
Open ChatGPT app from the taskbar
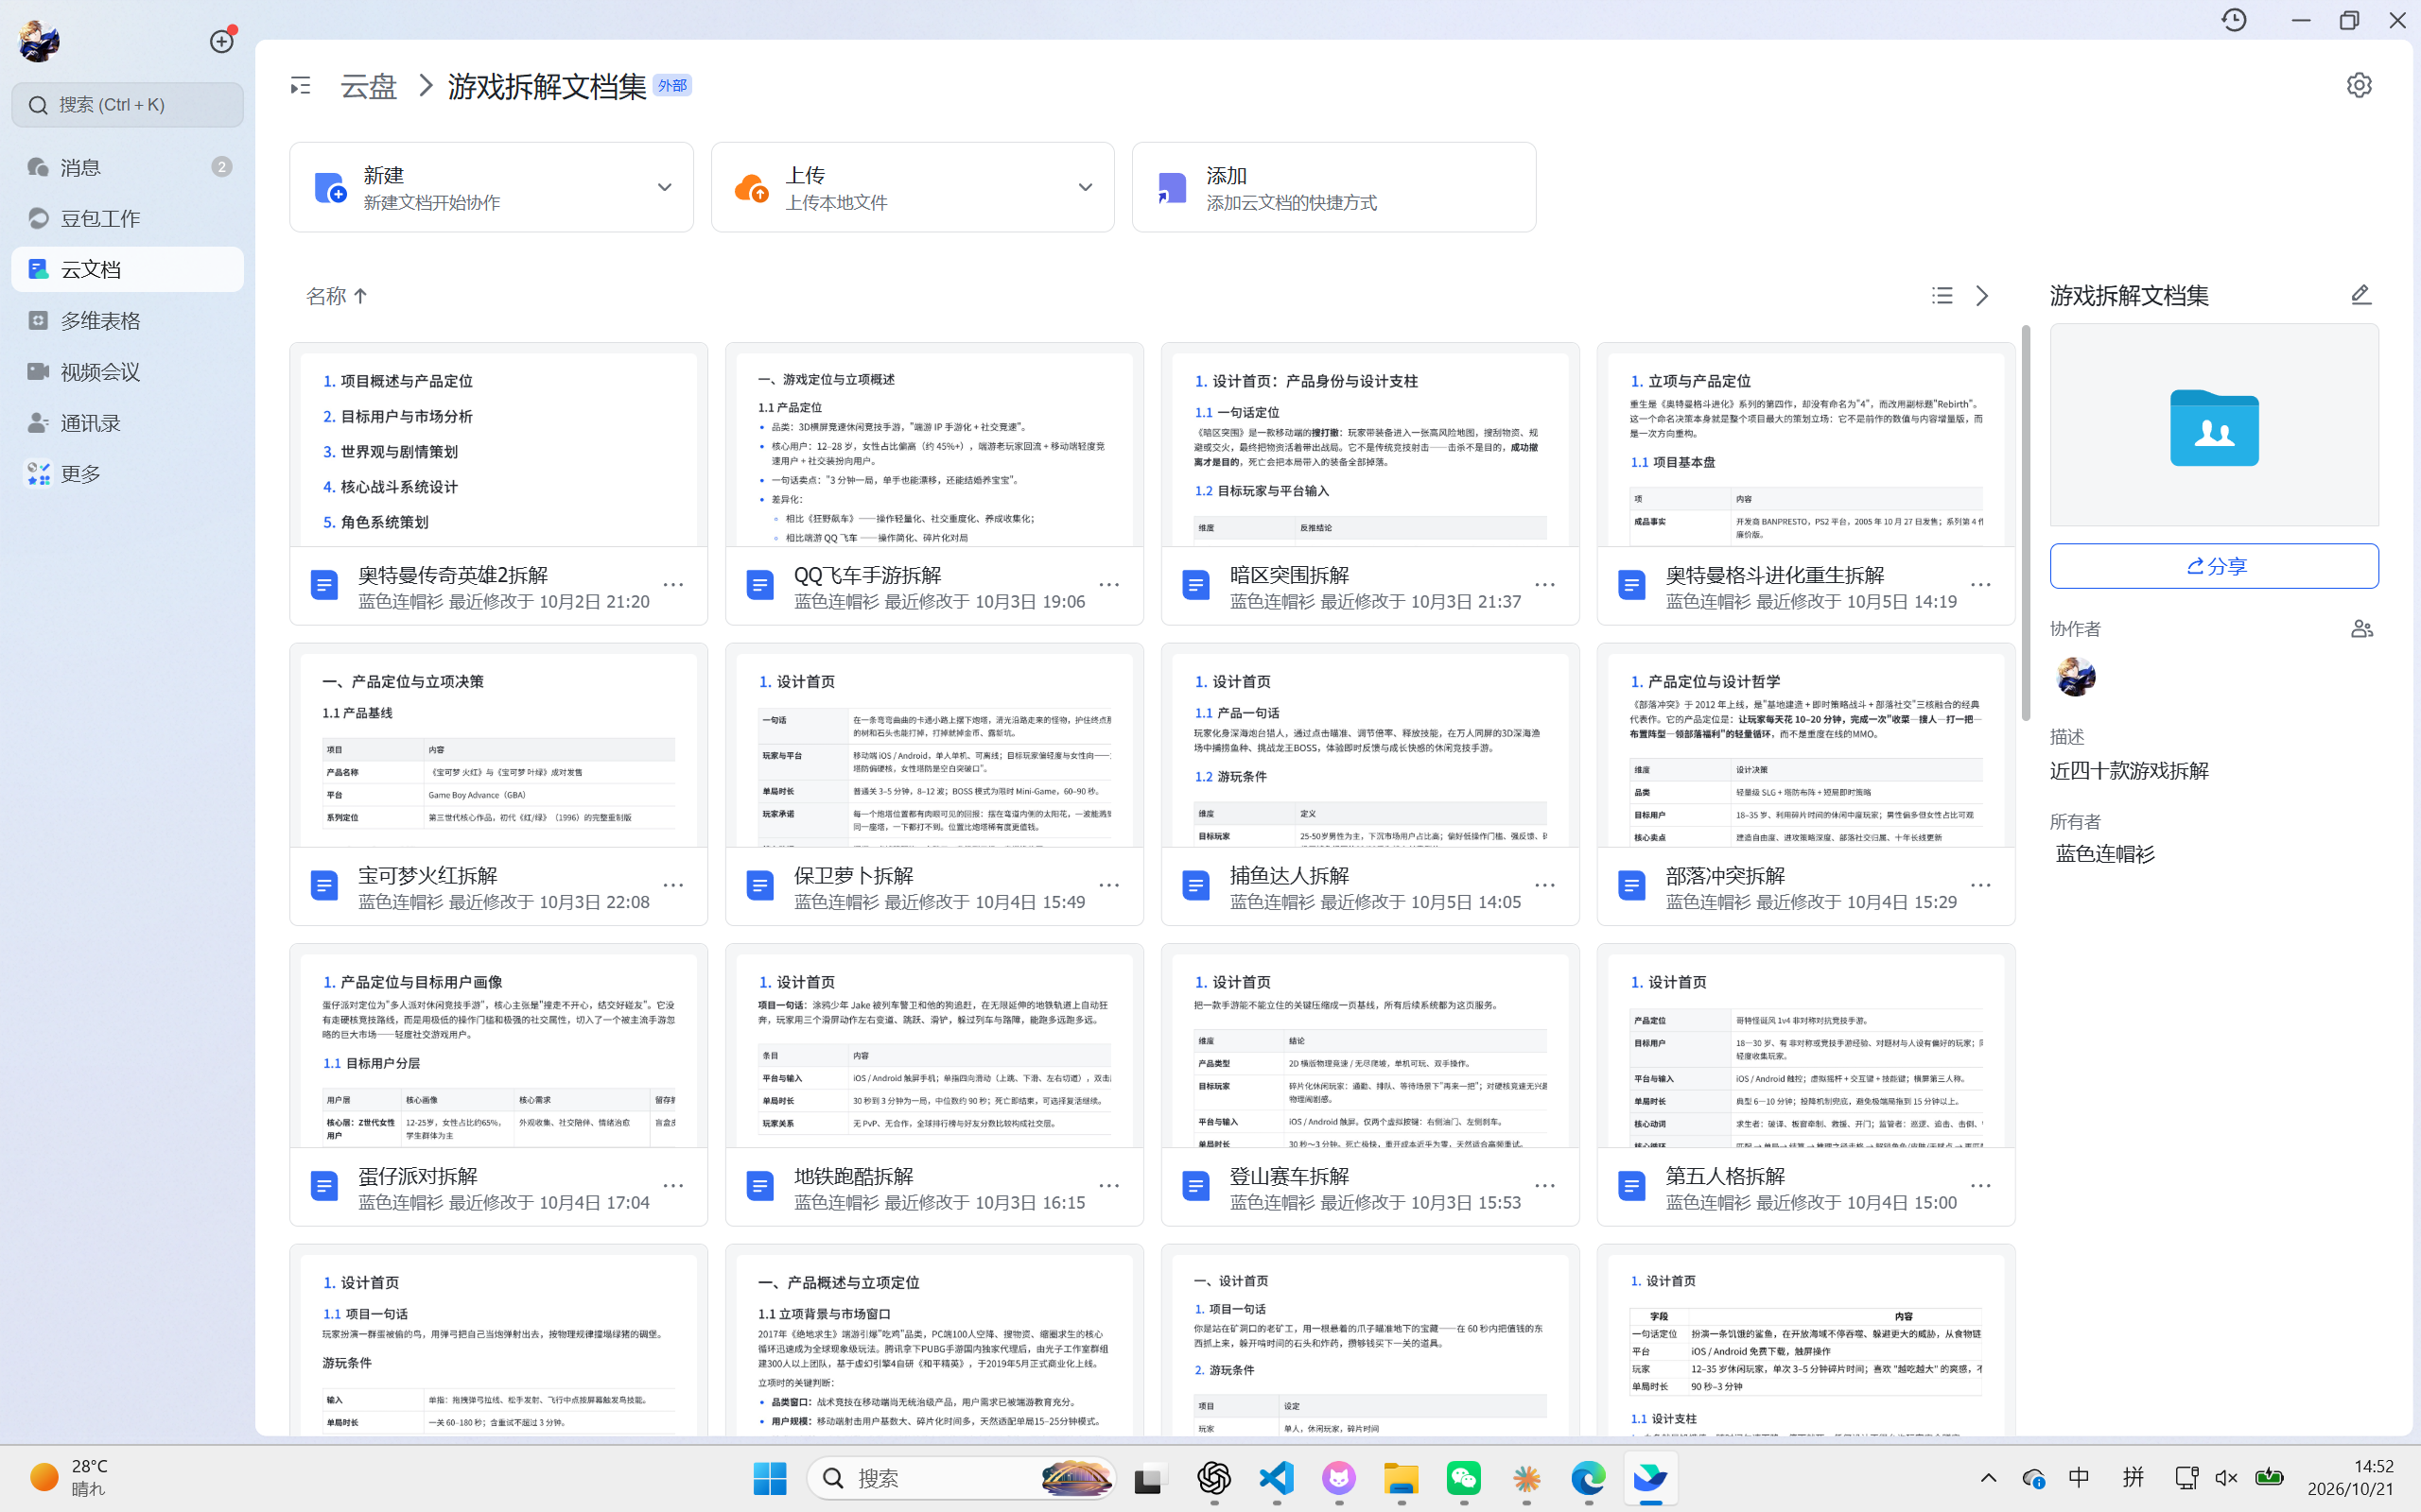pos(1213,1478)
